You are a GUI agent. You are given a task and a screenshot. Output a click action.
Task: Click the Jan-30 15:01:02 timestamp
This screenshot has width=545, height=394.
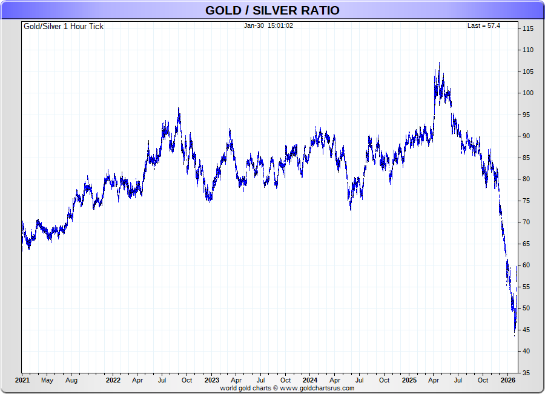click(268, 25)
